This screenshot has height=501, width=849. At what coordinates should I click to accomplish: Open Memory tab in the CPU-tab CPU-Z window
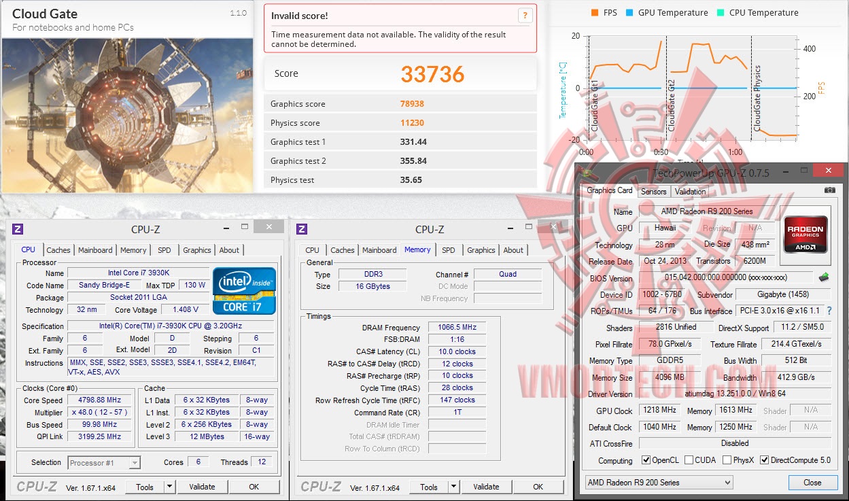click(133, 250)
